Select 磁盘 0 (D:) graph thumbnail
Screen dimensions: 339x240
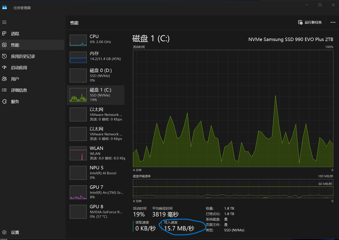pos(78,75)
